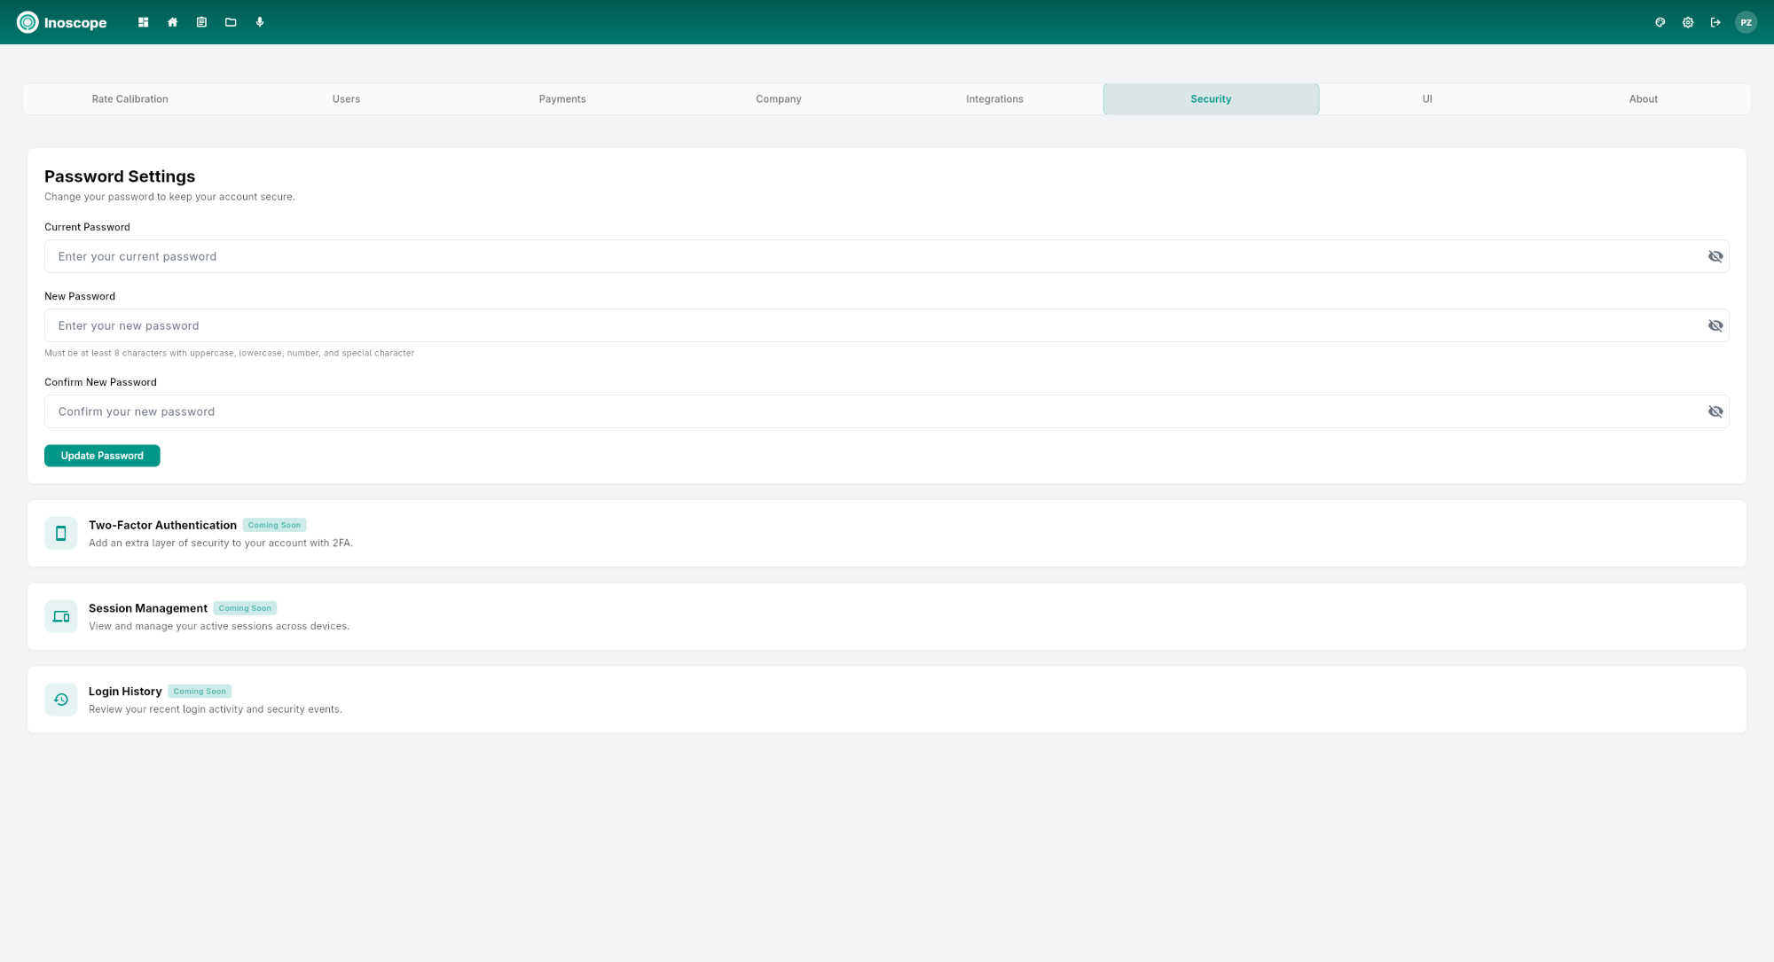Click the Inoscope logo
This screenshot has width=1774, height=962.
[x=62, y=22]
